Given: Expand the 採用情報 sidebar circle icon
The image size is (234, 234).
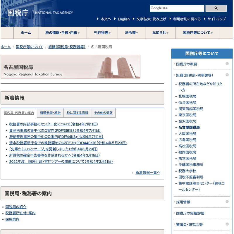Looking at the screenshot, I should pyautogui.click(x=227, y=202).
